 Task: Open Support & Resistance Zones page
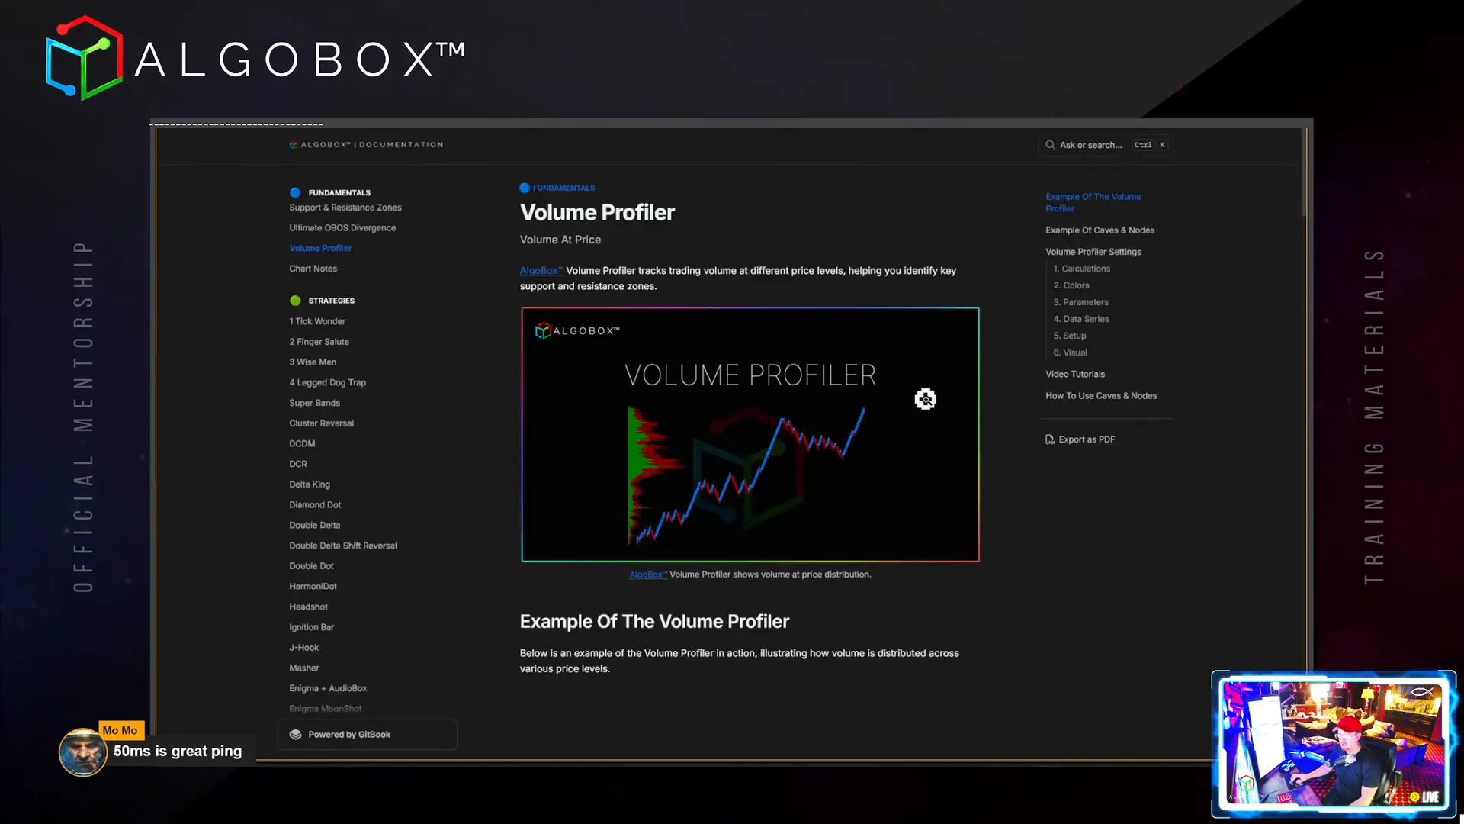(x=345, y=208)
